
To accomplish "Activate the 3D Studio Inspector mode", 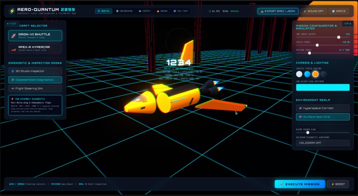I will click(35, 71).
